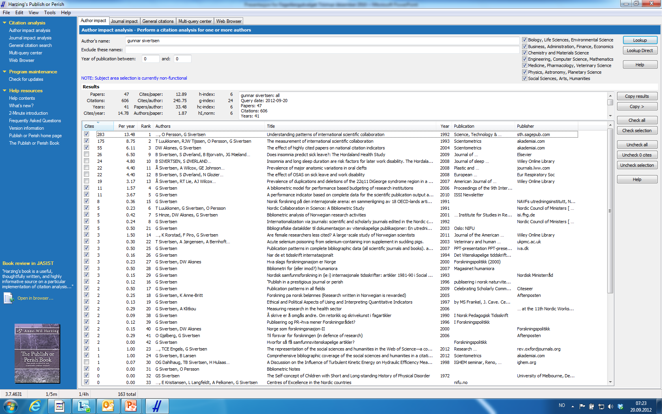The width and height of the screenshot is (662, 414).
Task: Open the Lync taskbar icon
Action: pos(84,406)
